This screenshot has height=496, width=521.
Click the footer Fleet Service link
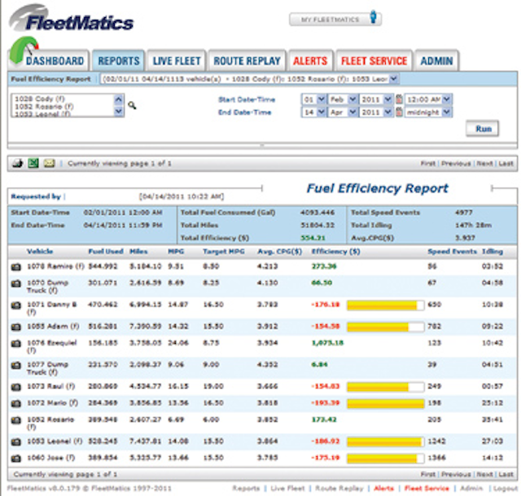(427, 489)
